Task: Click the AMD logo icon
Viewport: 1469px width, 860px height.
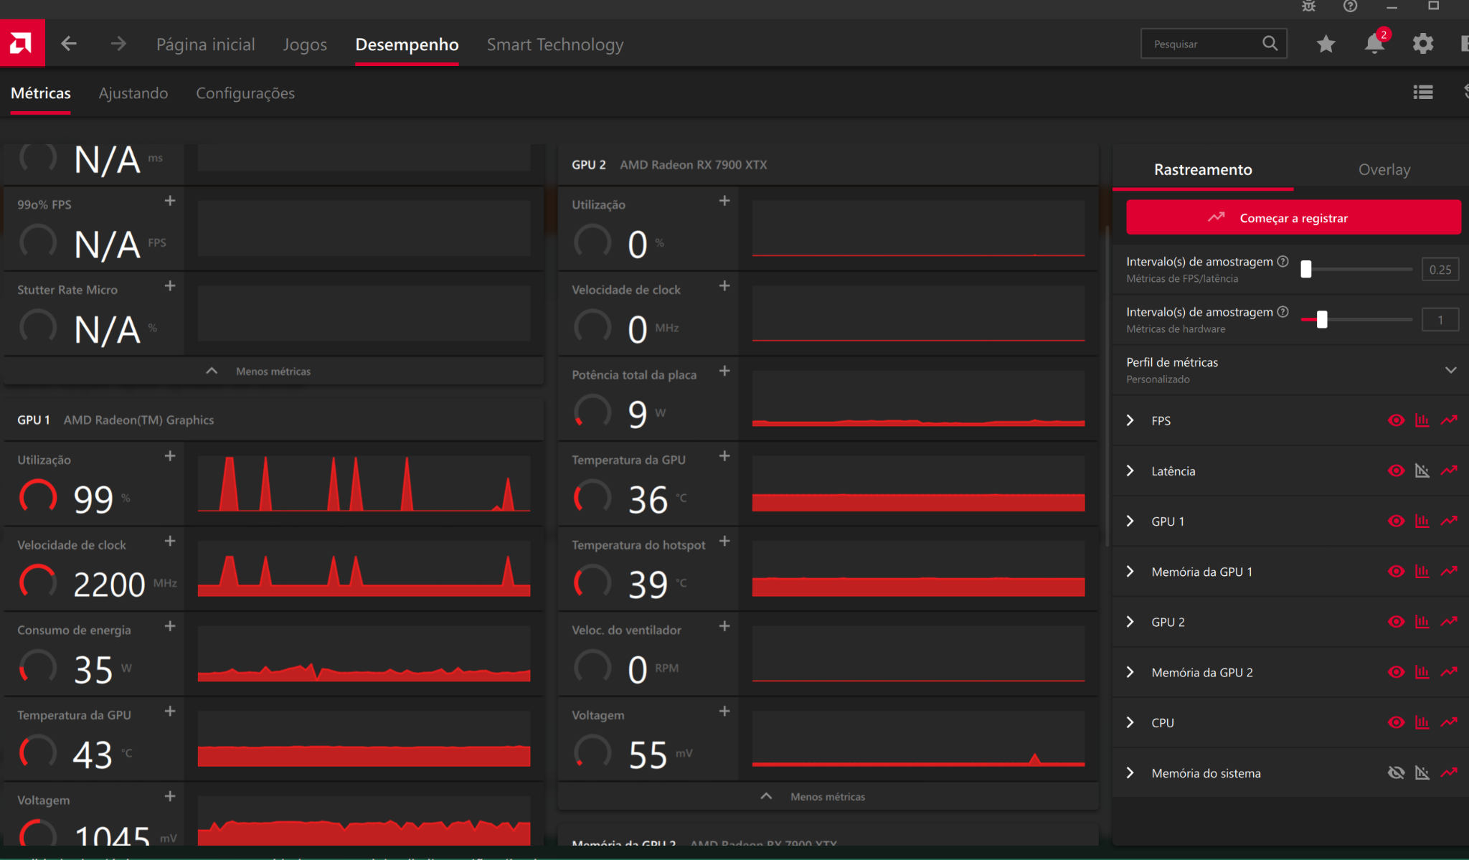Action: [22, 44]
